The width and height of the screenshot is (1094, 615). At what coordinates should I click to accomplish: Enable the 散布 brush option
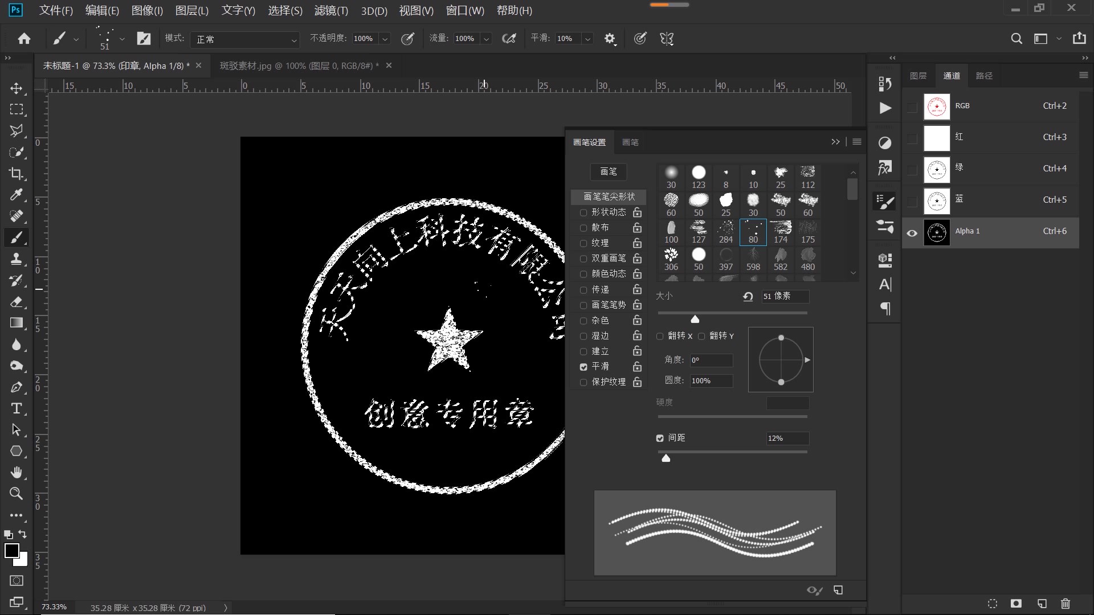click(x=583, y=228)
